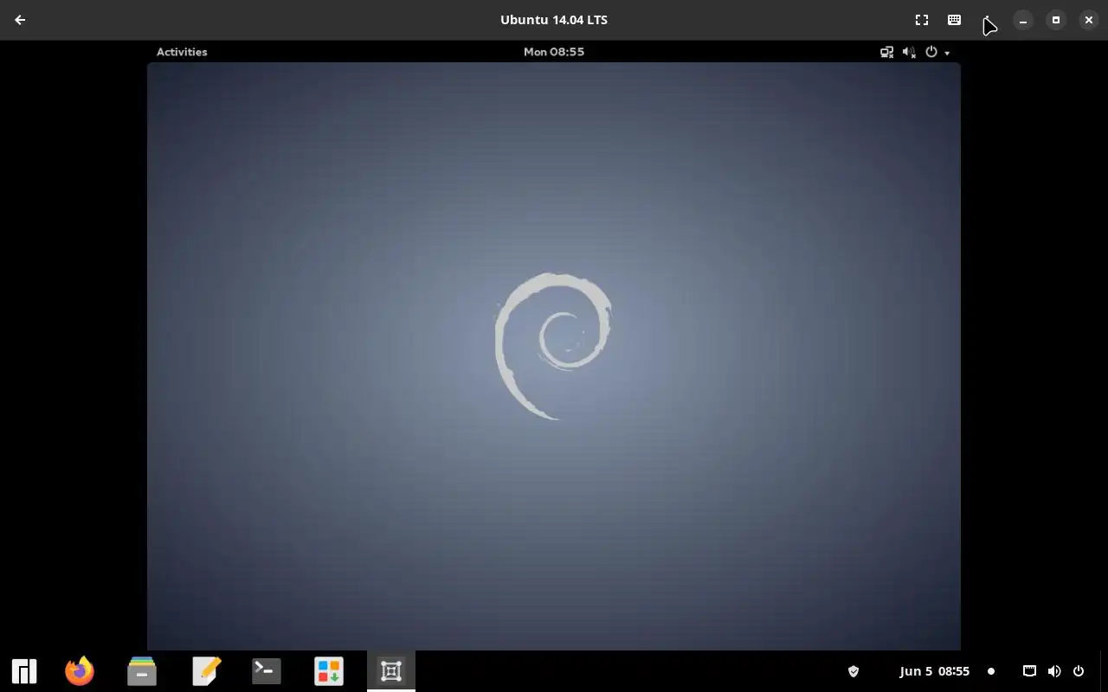Open the host wired network tray icon
1108x692 pixels.
(1029, 671)
